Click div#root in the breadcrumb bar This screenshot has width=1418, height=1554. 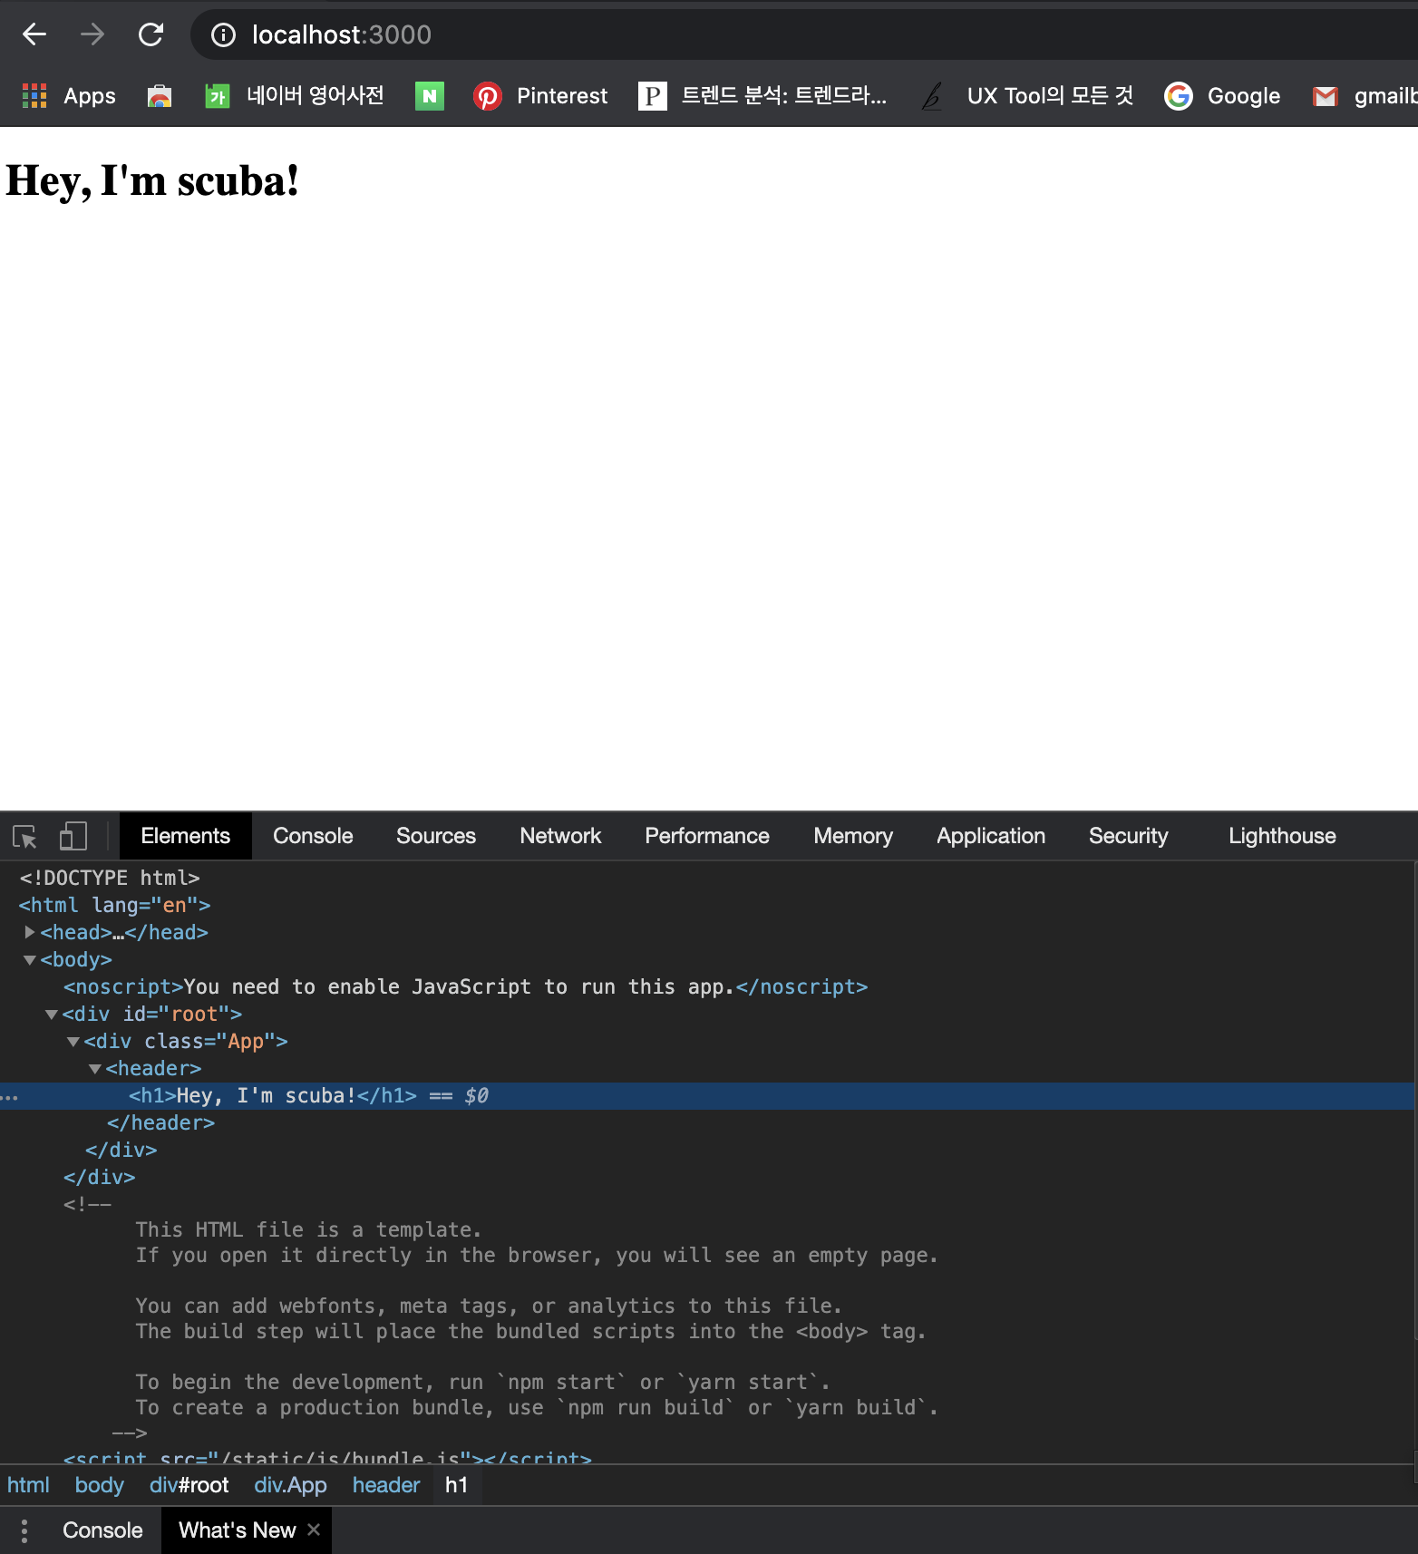coord(189,1485)
